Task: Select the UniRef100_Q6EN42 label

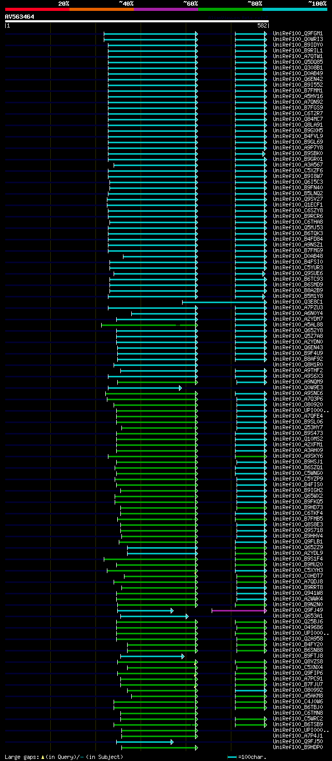Action: tap(298, 79)
